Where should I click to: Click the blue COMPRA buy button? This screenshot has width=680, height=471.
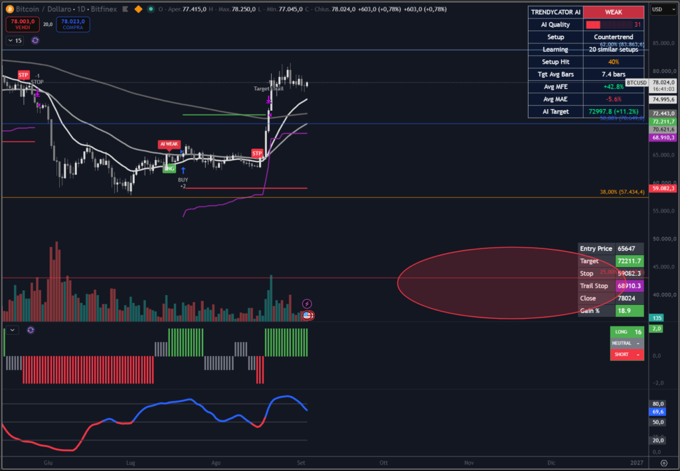tap(73, 25)
